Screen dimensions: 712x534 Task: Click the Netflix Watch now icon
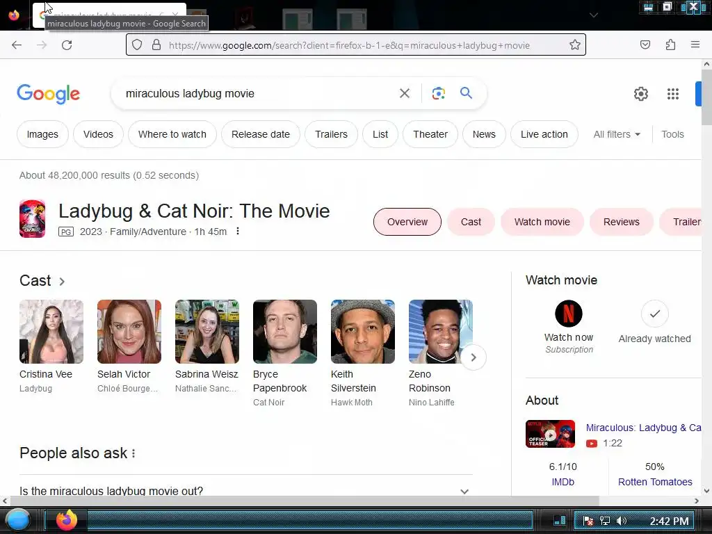pyautogui.click(x=569, y=314)
